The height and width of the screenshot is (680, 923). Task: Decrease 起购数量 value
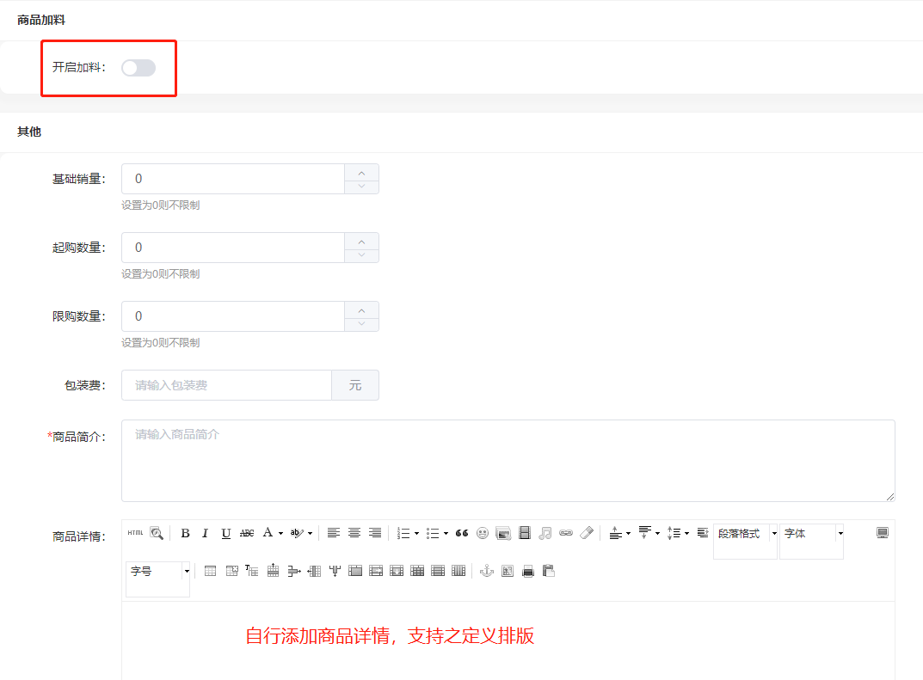coord(361,254)
